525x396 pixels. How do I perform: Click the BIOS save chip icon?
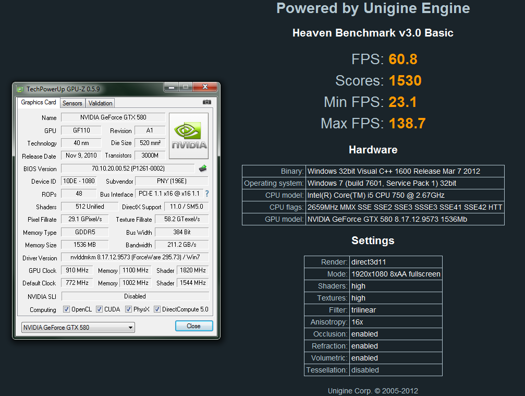[203, 168]
